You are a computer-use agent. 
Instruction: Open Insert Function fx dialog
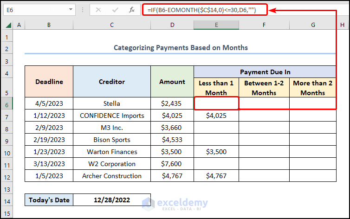(132, 10)
